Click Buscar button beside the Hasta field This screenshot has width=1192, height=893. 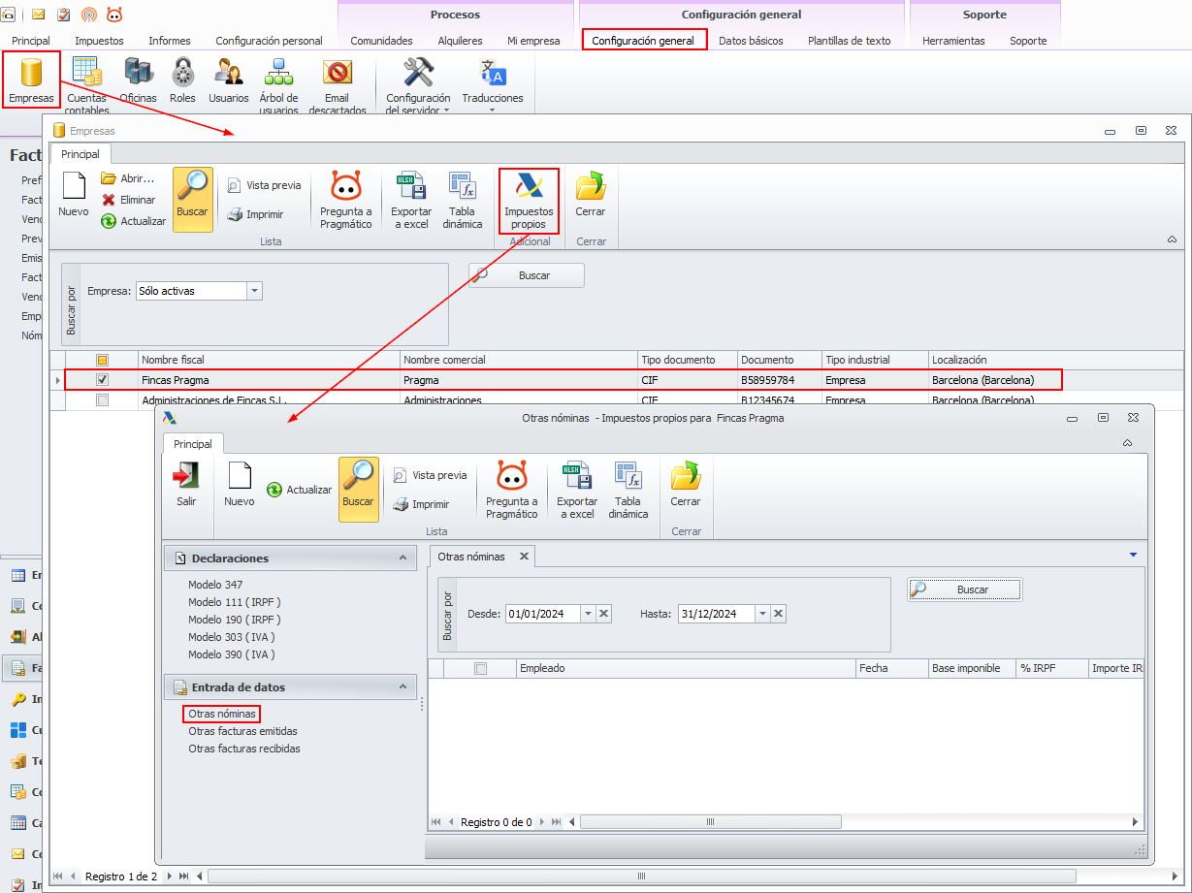pyautogui.click(x=964, y=590)
